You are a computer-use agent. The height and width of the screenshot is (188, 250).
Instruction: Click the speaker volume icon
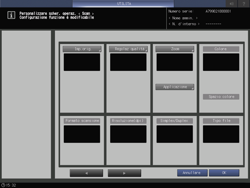point(232,3)
